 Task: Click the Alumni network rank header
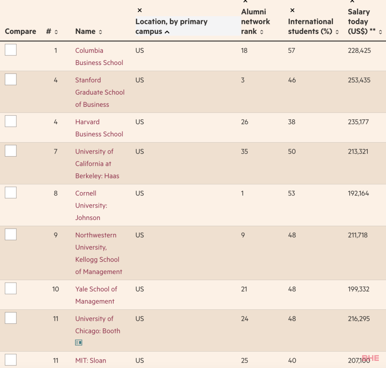[x=256, y=22]
